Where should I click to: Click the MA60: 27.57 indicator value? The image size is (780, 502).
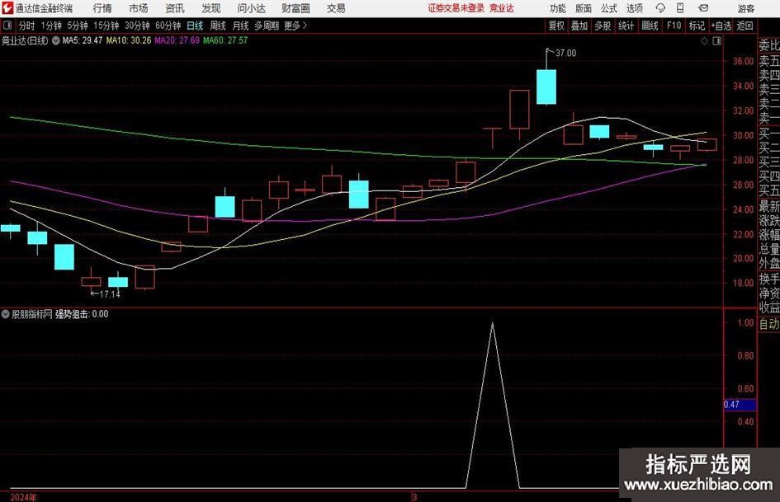click(x=225, y=40)
